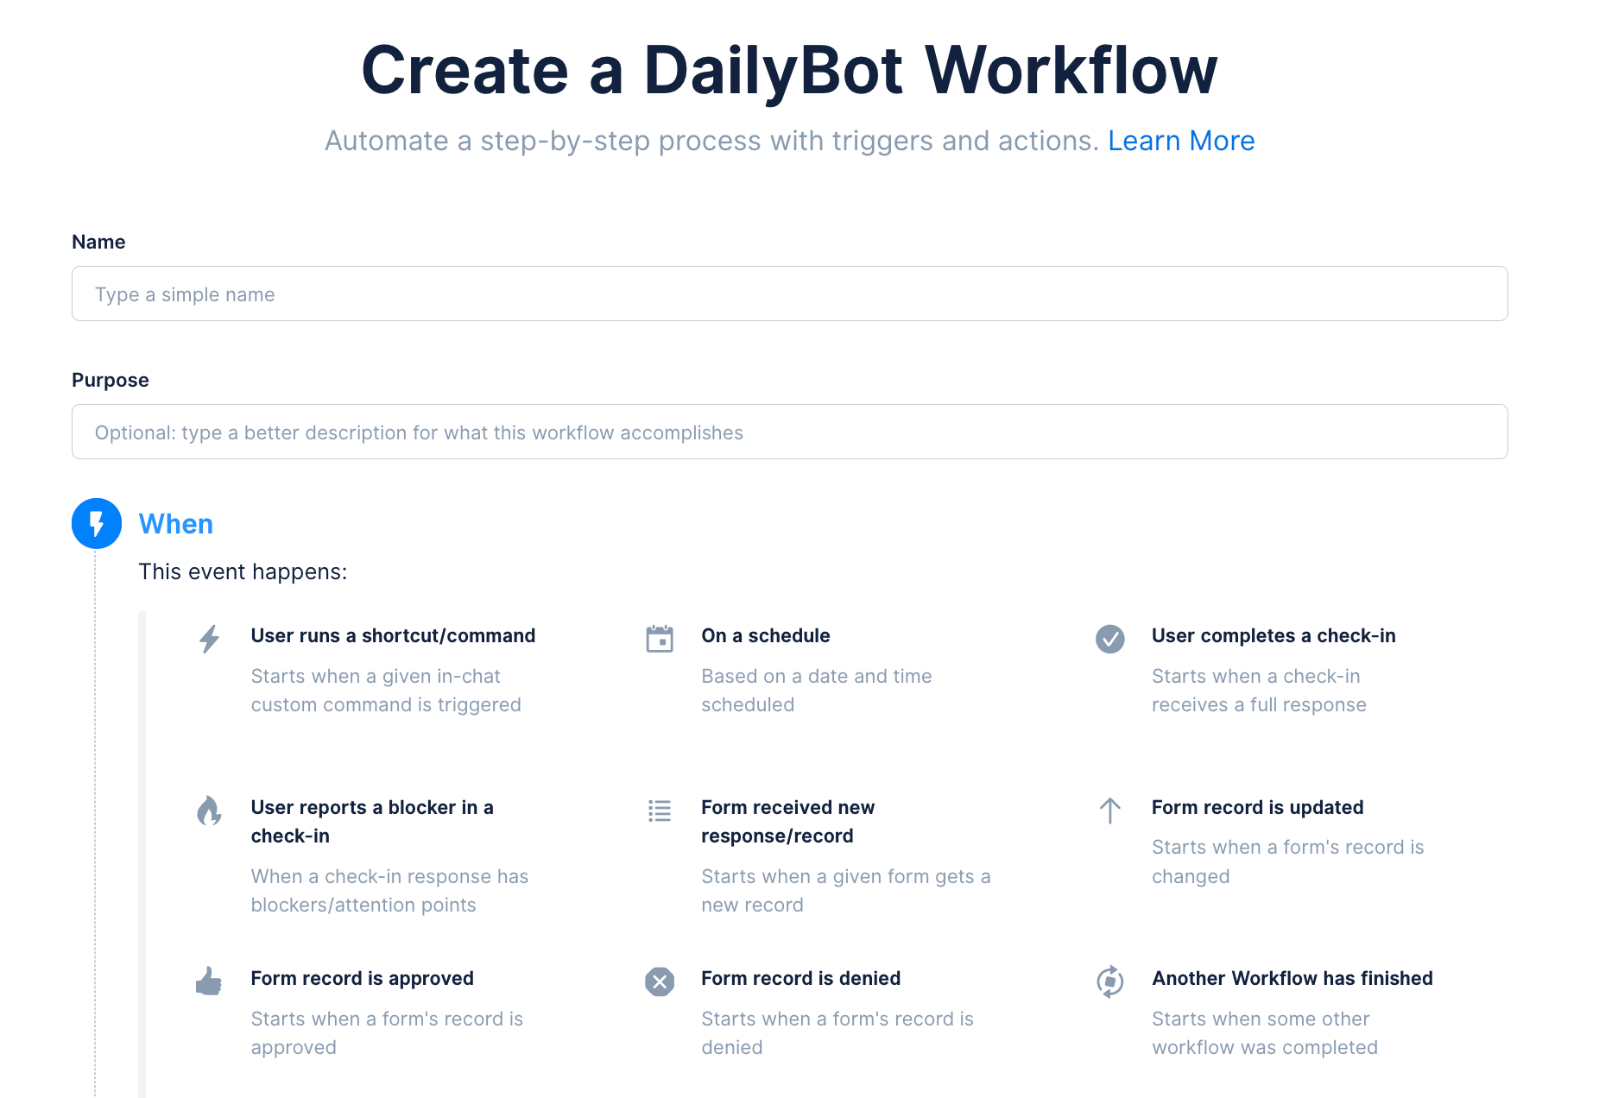Click the flame icon for blocker reports
Viewport: 1599px width, 1098px height.
pyautogui.click(x=208, y=811)
